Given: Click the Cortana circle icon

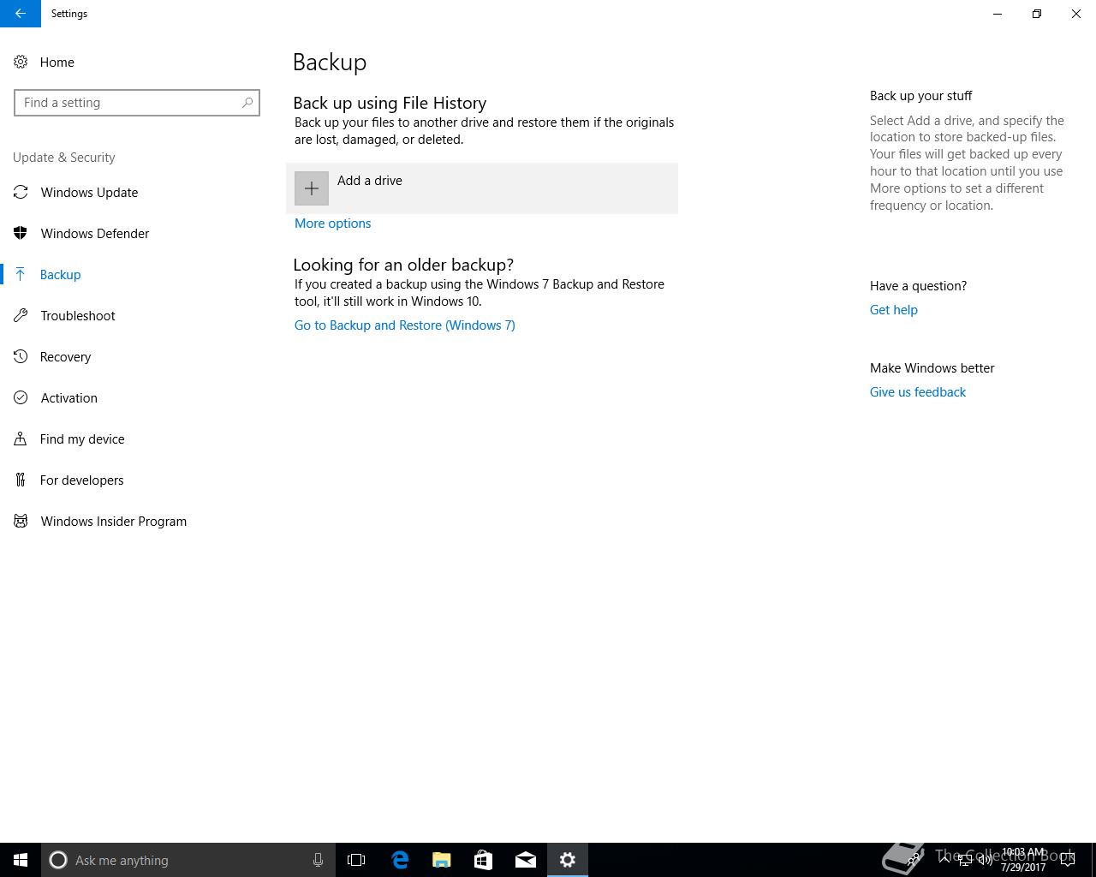Looking at the screenshot, I should pos(58,860).
